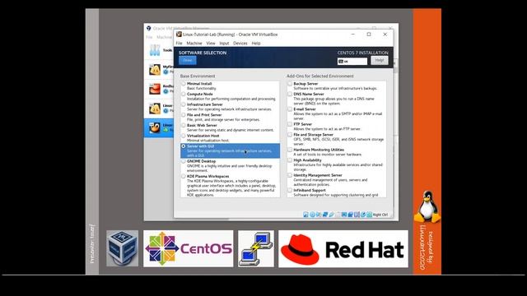Close the Linux-Tutorial-Lab VM window
Image resolution: width=527 pixels, height=296 pixels.
[x=385, y=35]
